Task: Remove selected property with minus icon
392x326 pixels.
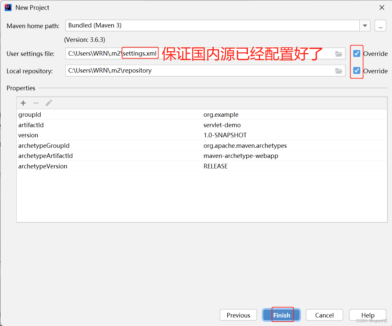Action: click(x=36, y=103)
